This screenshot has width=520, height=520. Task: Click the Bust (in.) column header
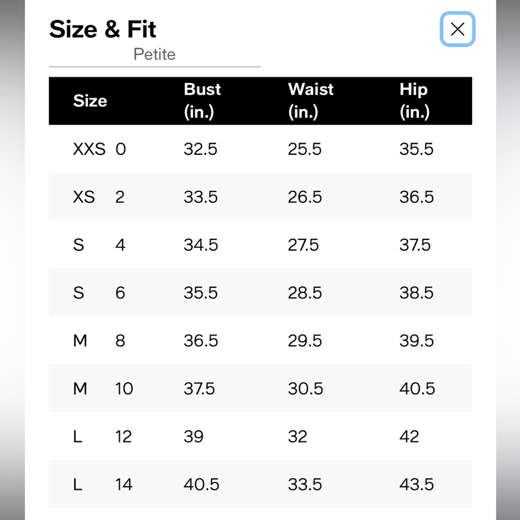[202, 100]
